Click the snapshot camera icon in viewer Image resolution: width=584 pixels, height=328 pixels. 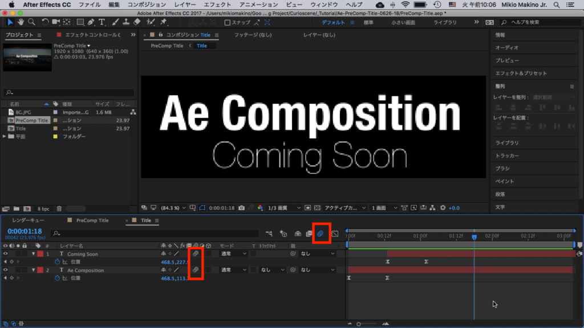point(241,208)
